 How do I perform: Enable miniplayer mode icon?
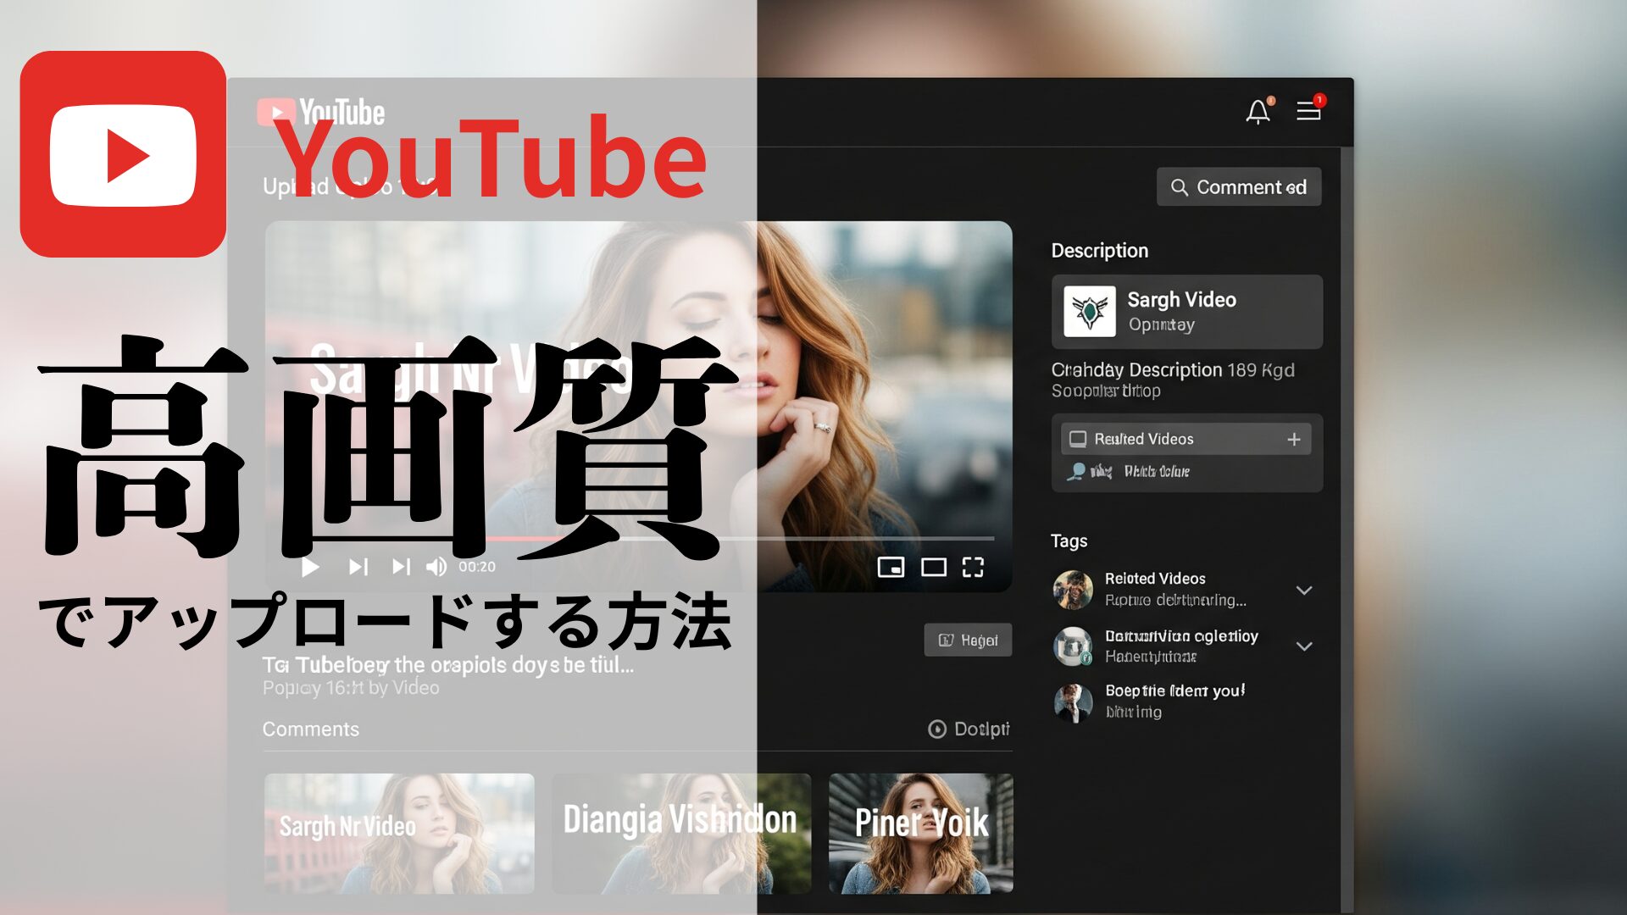[x=891, y=567]
